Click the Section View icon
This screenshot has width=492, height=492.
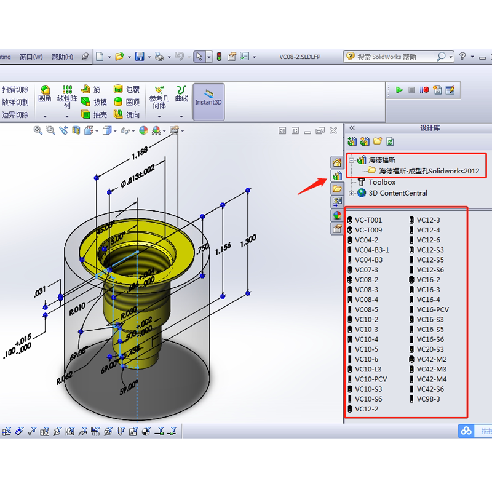[76, 130]
